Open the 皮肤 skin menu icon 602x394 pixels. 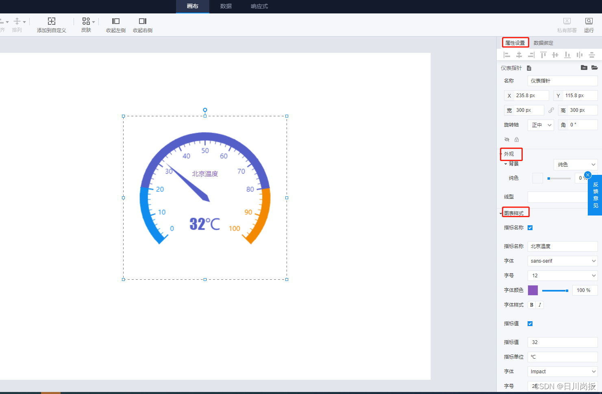[86, 21]
